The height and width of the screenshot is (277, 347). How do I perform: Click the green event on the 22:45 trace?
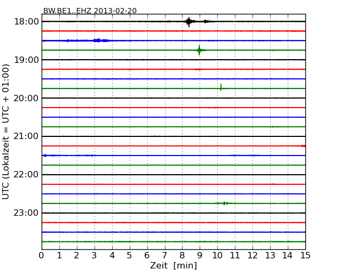[225, 203]
